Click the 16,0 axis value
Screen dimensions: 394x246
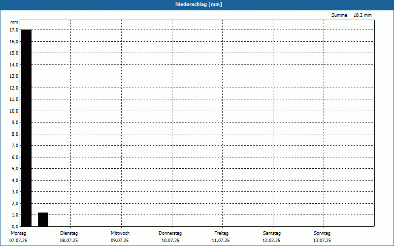14,42
